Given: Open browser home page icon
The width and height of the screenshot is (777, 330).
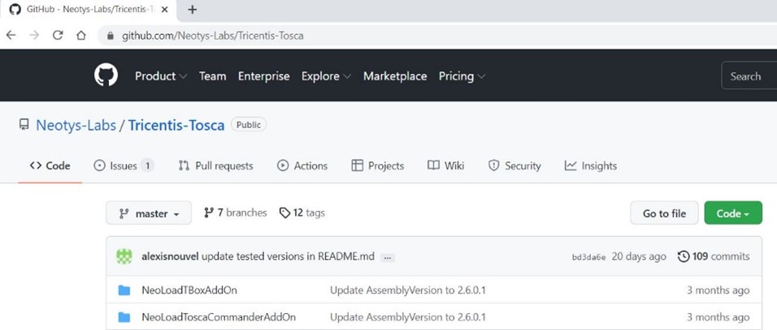Looking at the screenshot, I should click(x=80, y=36).
